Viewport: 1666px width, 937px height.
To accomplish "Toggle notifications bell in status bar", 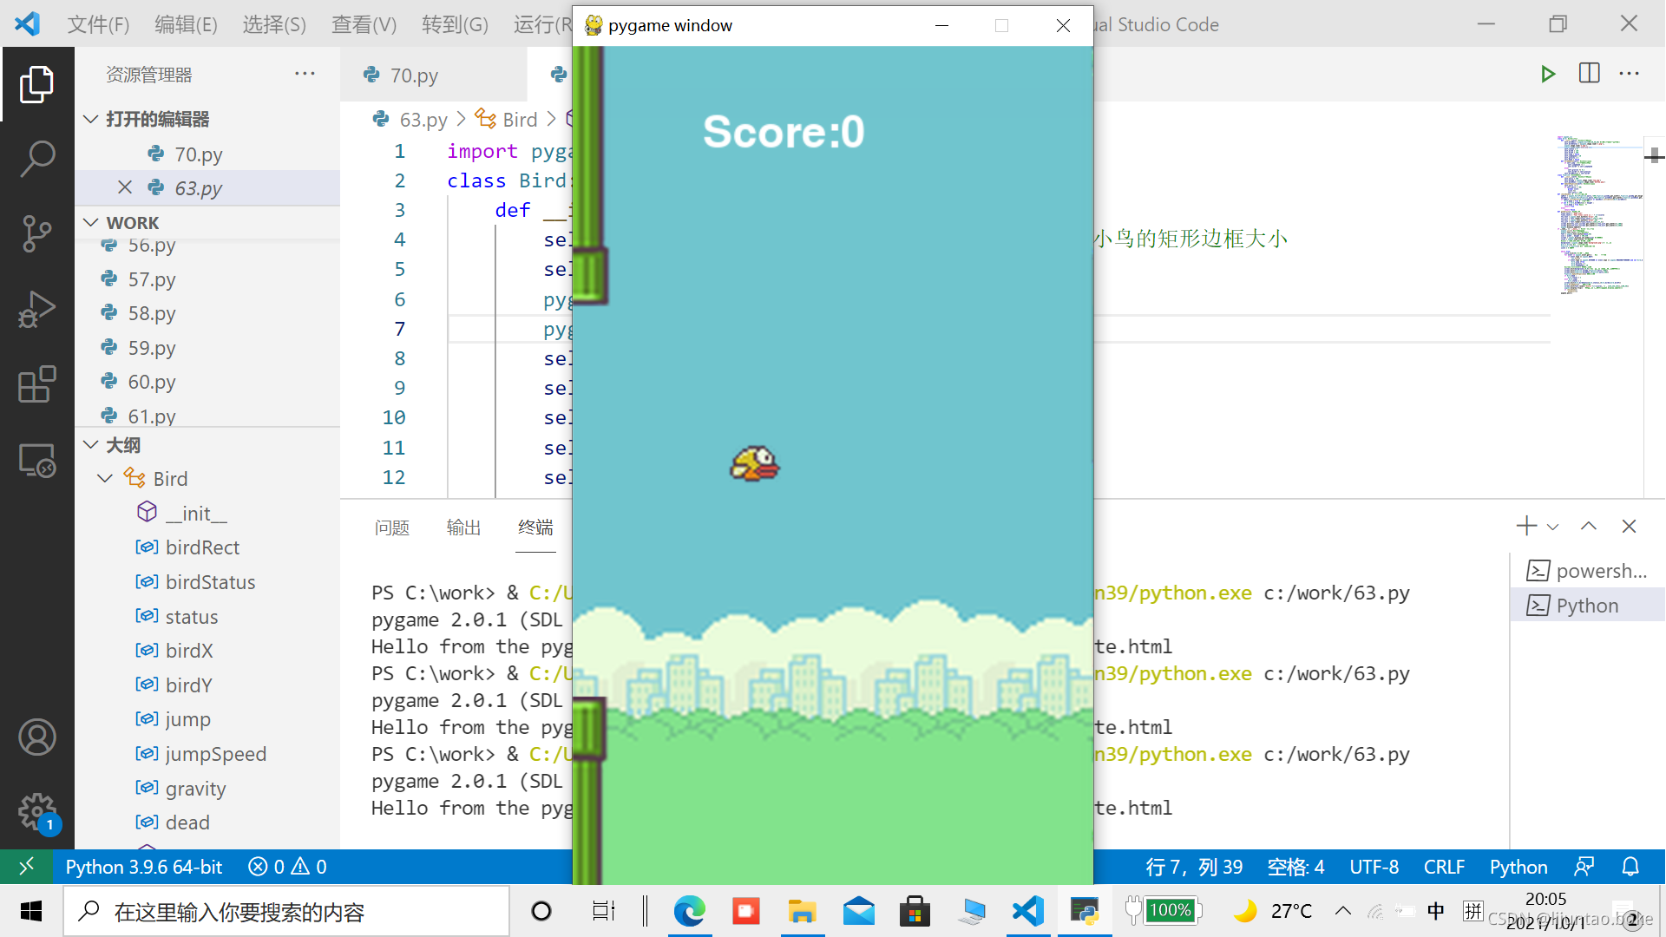I will point(1630,867).
